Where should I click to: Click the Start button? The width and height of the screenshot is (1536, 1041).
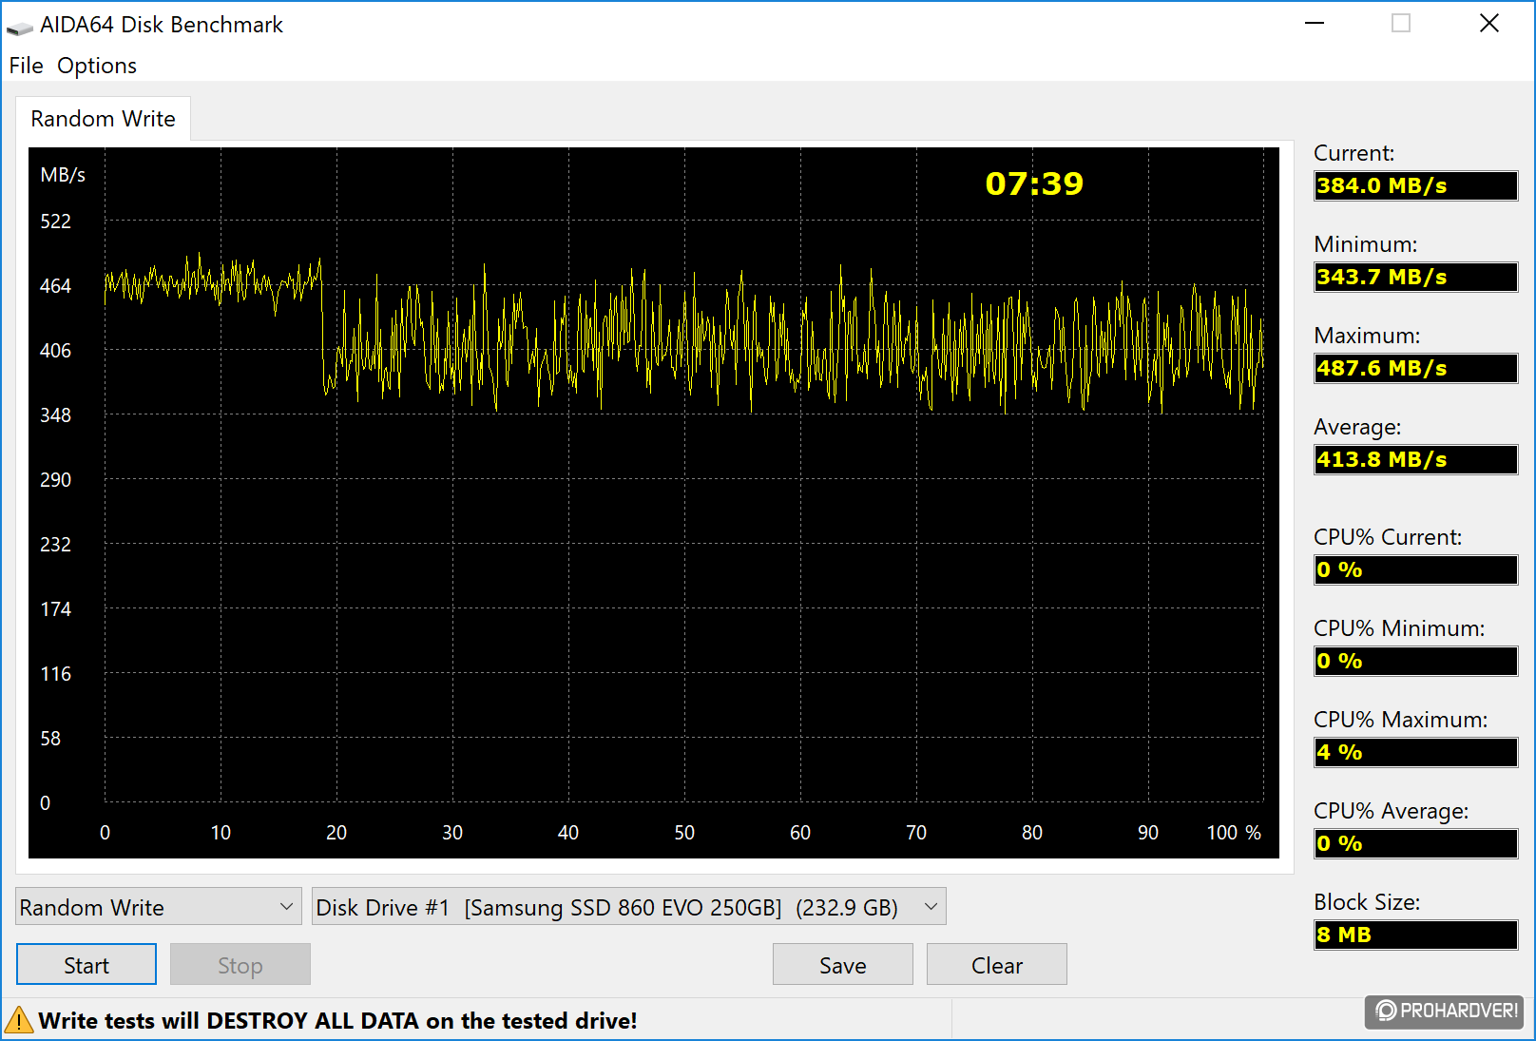(86, 965)
